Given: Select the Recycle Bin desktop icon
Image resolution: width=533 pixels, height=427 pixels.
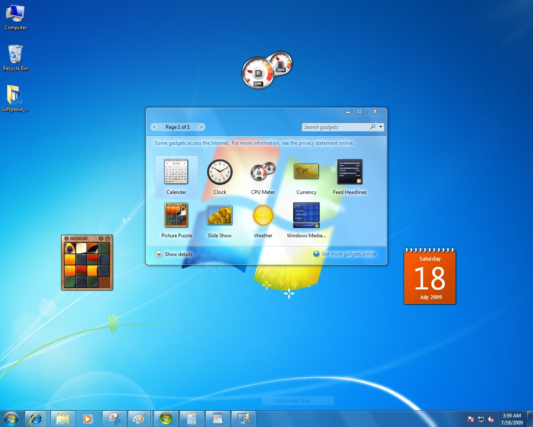Looking at the screenshot, I should 15,58.
